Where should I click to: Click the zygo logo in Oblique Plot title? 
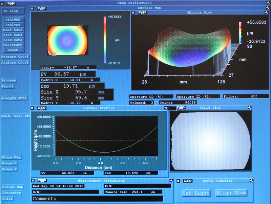142,13
